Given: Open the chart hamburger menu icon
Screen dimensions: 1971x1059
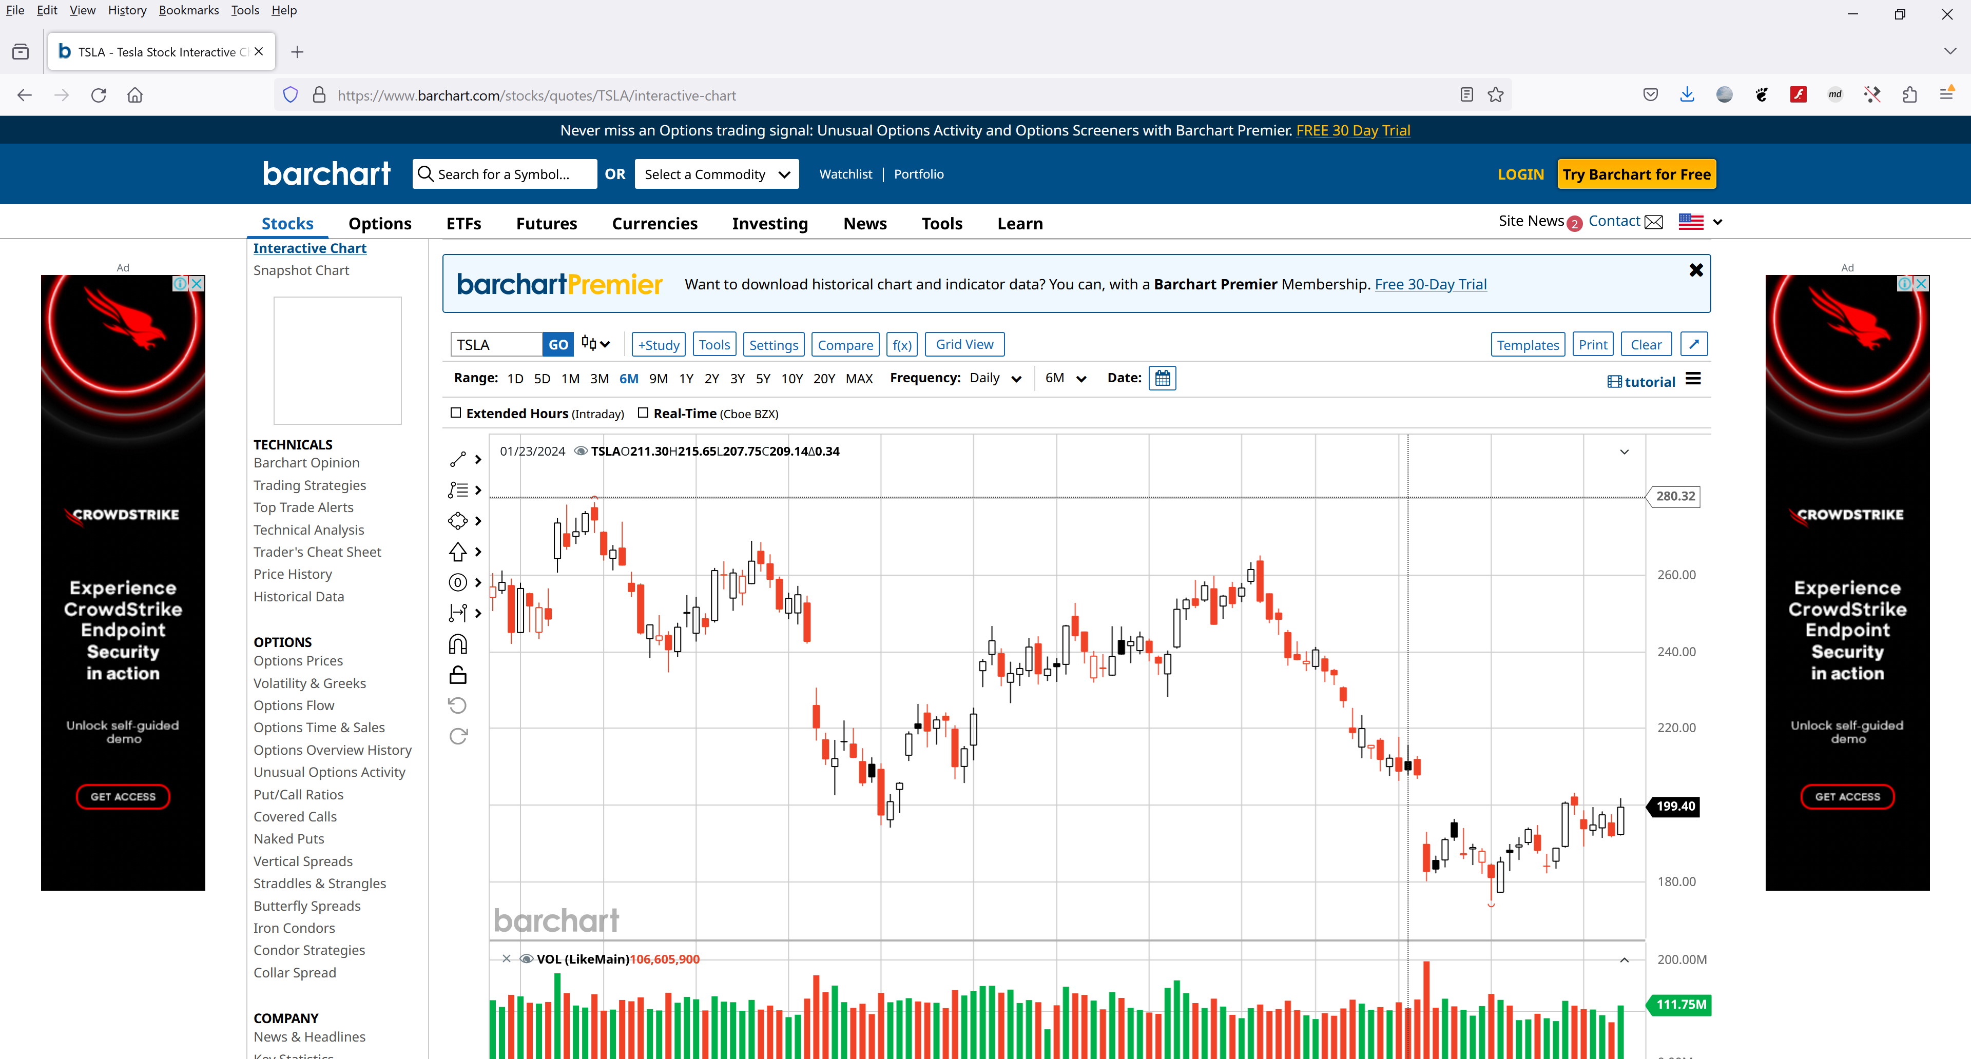Looking at the screenshot, I should (x=1693, y=379).
